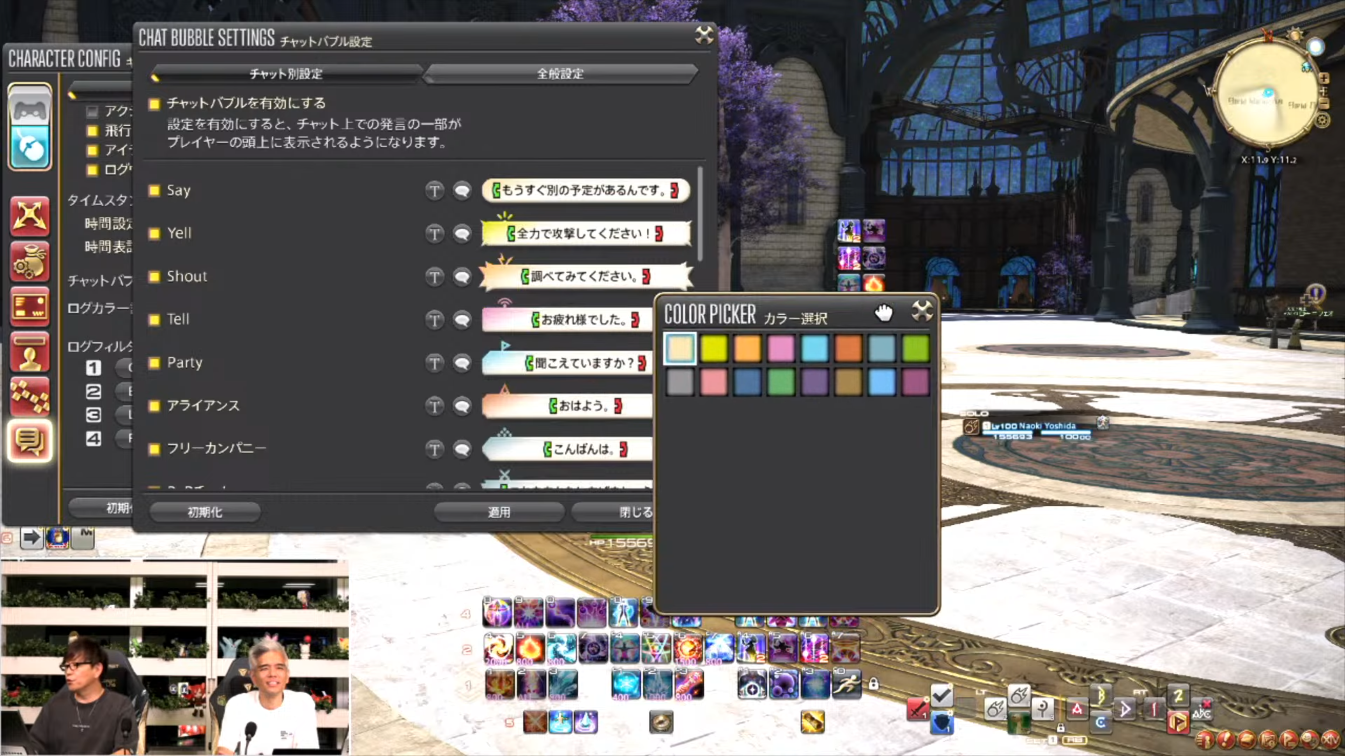Toggle チャットバブルを有効にする checkbox
The image size is (1345, 756).
pos(154,104)
